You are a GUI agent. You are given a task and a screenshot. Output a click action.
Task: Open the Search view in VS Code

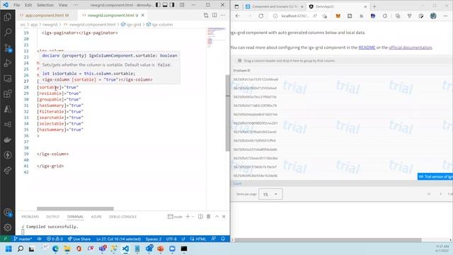[x=8, y=32]
